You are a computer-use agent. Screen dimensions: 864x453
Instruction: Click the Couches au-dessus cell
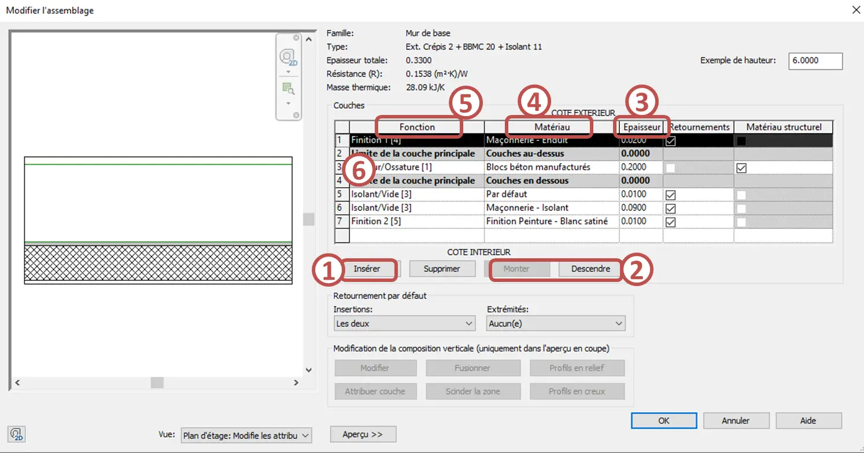click(552, 154)
